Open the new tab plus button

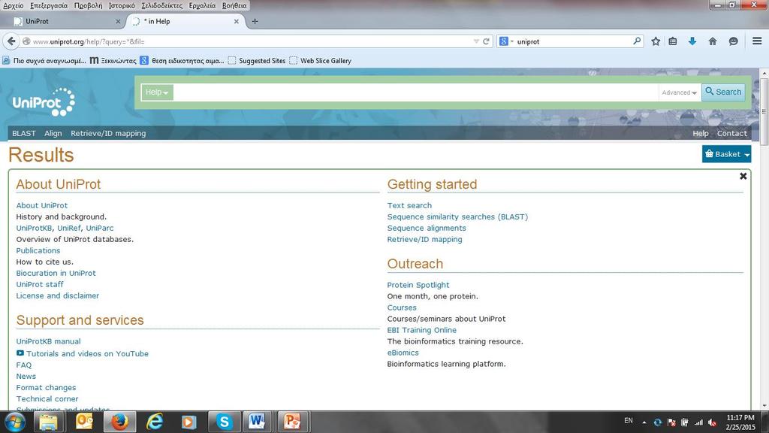click(255, 21)
